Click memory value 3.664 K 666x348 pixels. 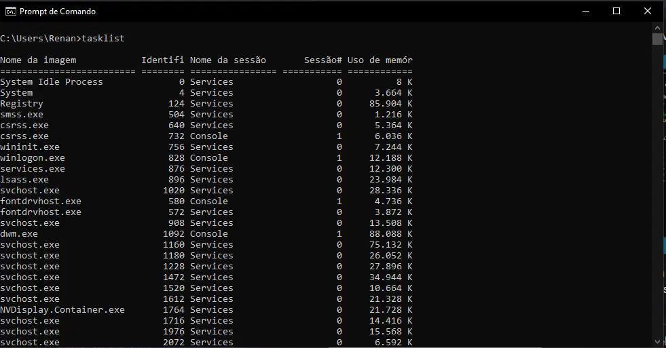(394, 93)
